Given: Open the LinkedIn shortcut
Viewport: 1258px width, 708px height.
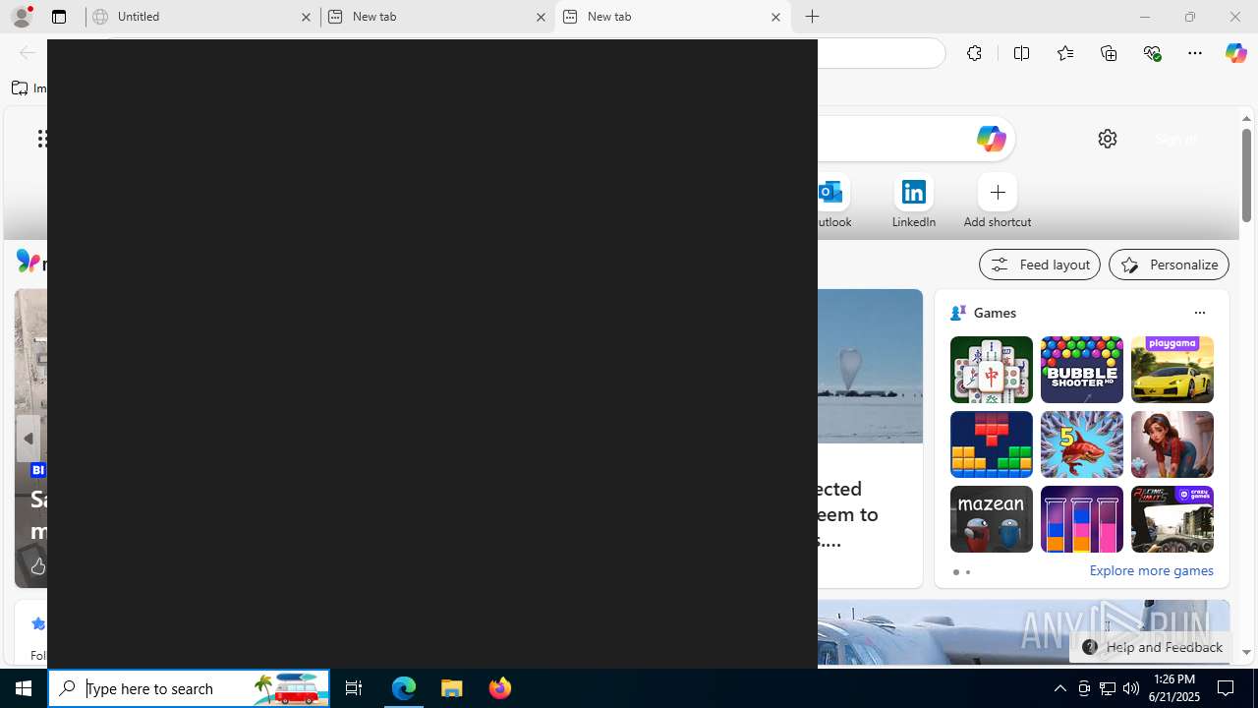Looking at the screenshot, I should point(914,202).
